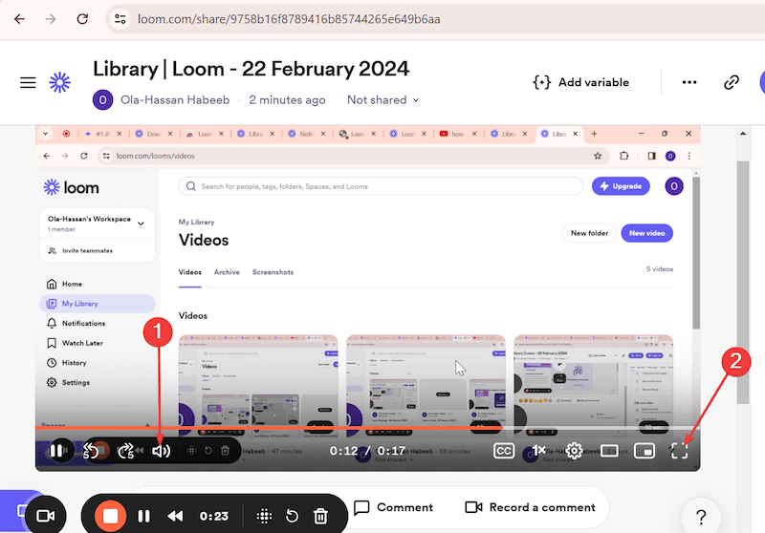Pause the video in the player controls

[x=56, y=451]
